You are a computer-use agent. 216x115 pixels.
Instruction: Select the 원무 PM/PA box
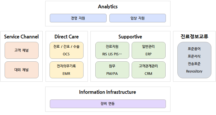click(x=112, y=70)
